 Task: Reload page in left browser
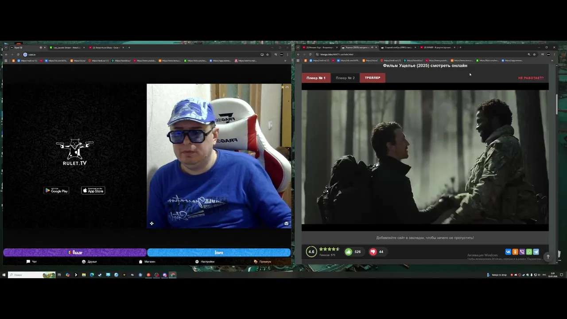pyautogui.click(x=18, y=54)
